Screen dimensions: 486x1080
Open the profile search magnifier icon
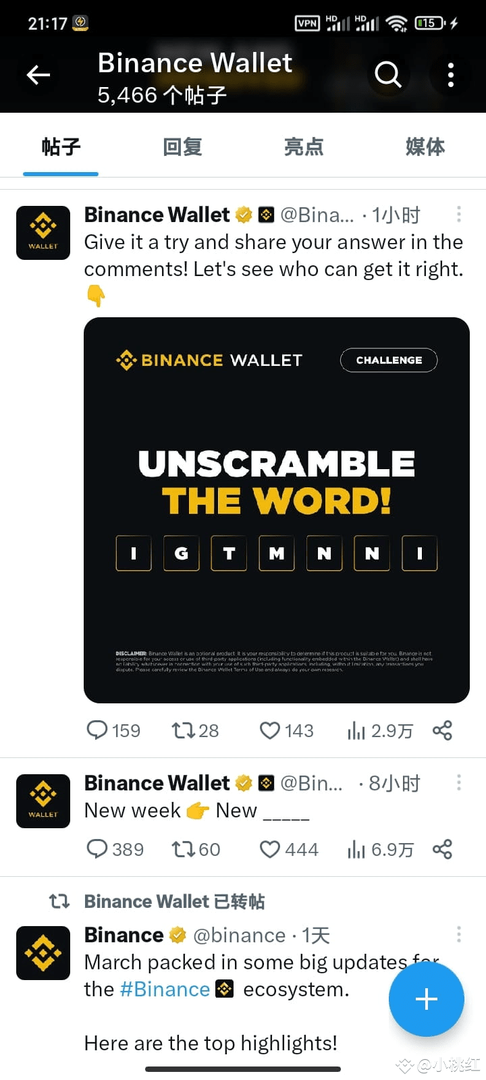pyautogui.click(x=388, y=74)
